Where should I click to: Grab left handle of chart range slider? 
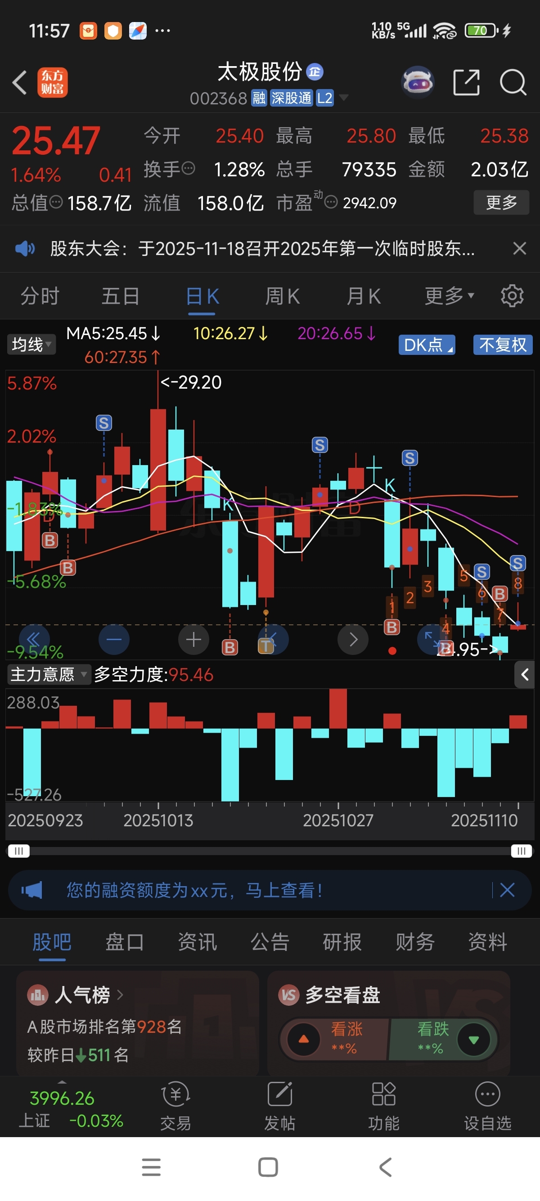coord(18,851)
